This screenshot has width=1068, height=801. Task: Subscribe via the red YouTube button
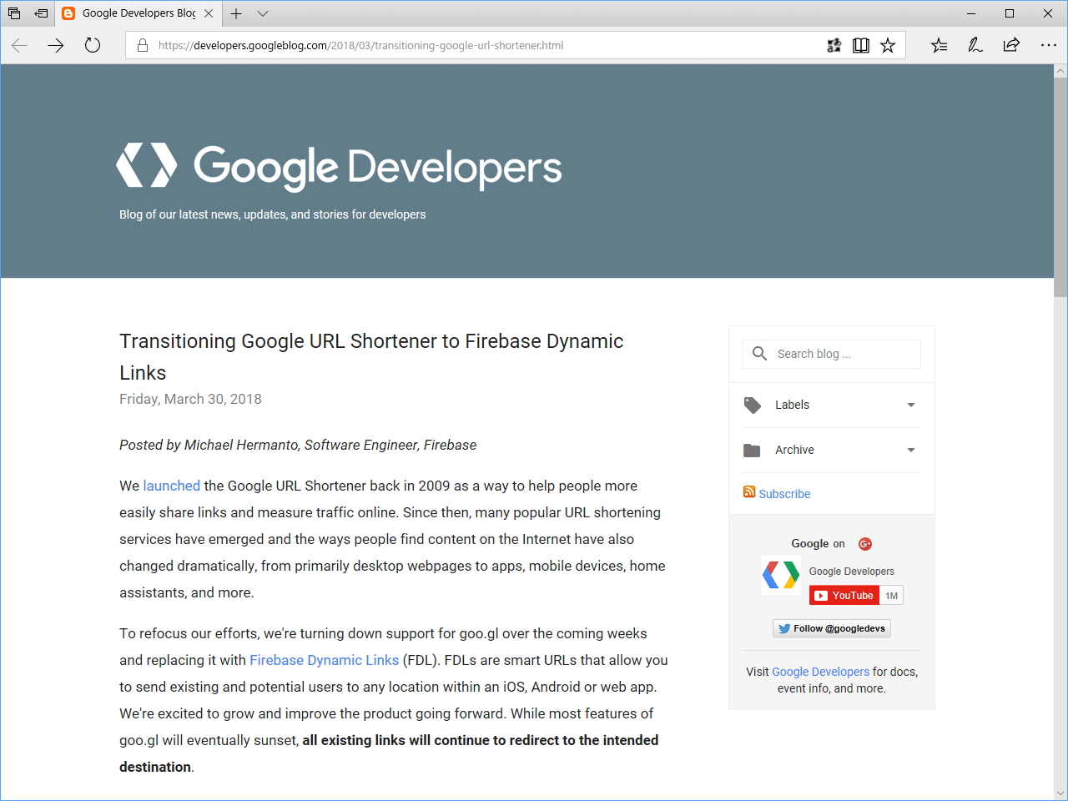pyautogui.click(x=844, y=595)
